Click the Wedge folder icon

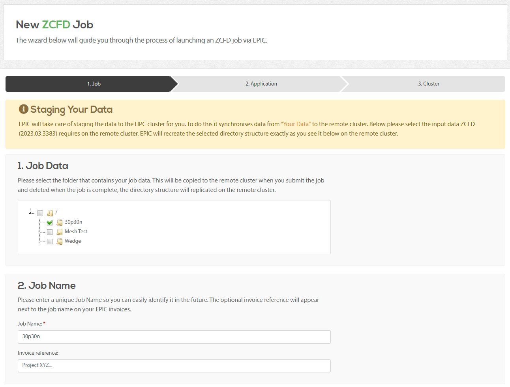[60, 242]
